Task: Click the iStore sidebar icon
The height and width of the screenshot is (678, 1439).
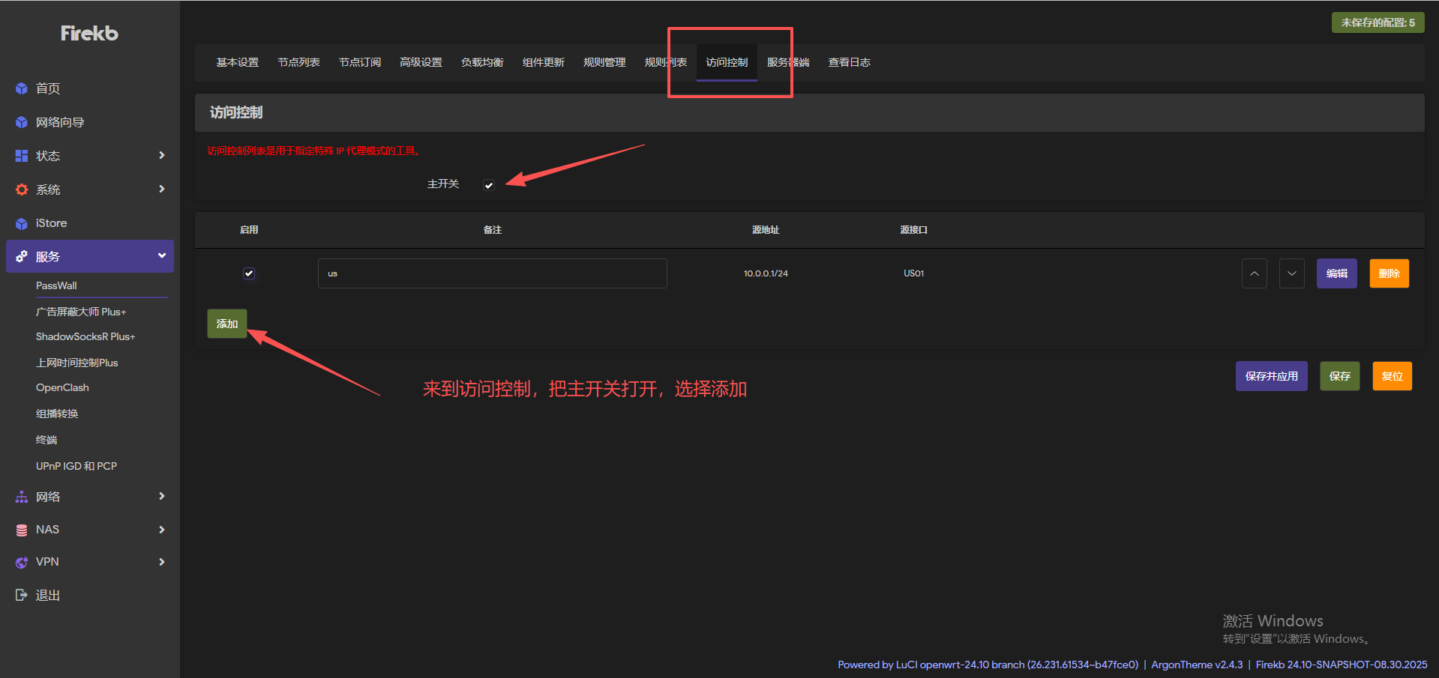Action: [22, 223]
